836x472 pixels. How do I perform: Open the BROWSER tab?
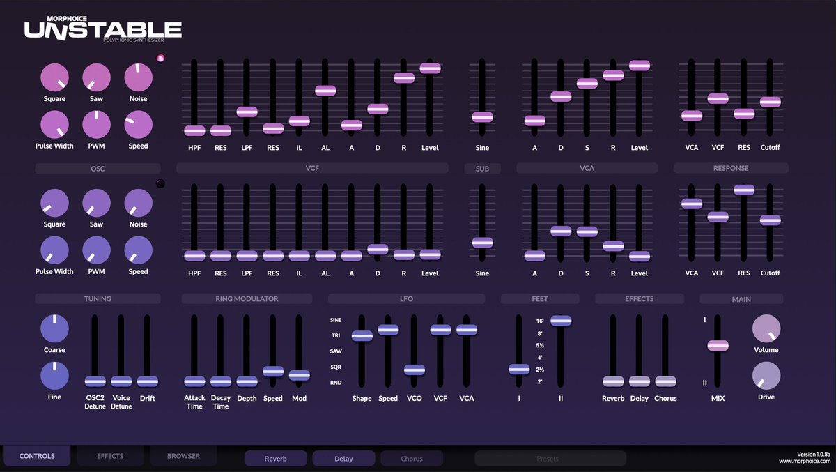click(183, 456)
